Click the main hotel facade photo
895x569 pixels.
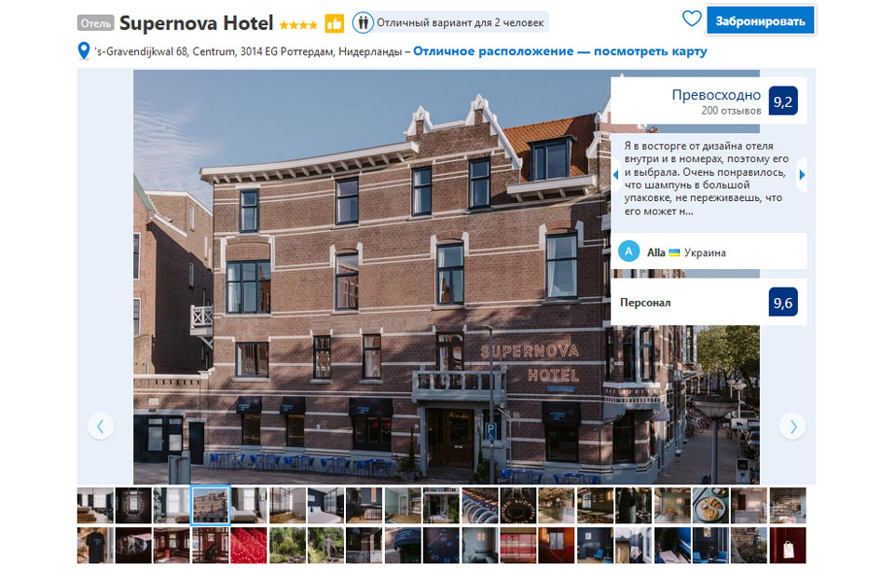[x=373, y=279]
